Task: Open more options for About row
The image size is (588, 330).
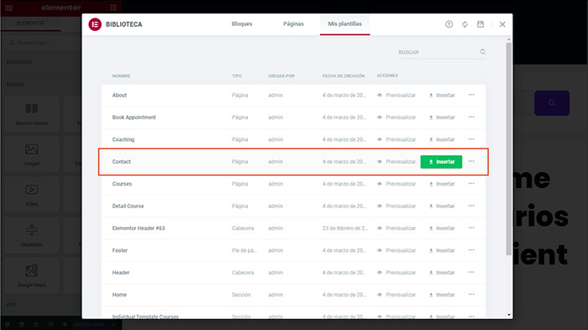Action: (471, 95)
